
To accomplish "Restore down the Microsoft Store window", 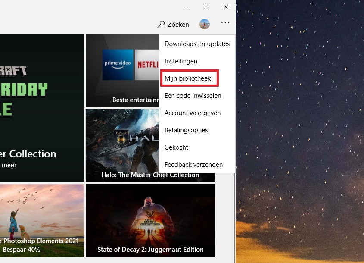I will click(205, 7).
